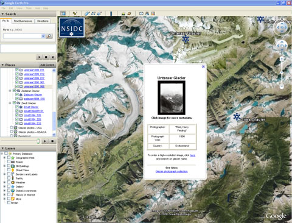Open the Edit menu

click(11, 9)
